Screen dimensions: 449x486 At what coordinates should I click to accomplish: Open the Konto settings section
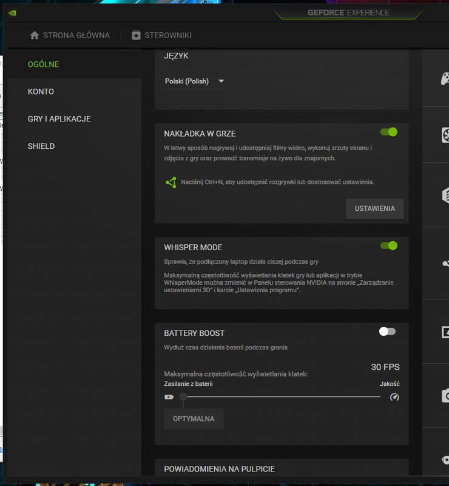(74, 92)
